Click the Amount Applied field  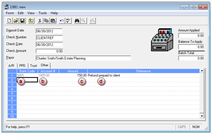191,36
